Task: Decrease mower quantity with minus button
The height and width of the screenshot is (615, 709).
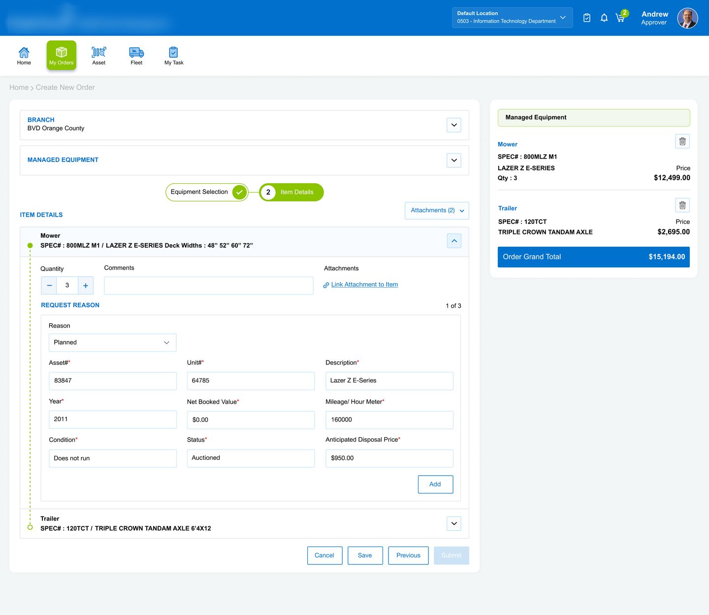Action: (x=49, y=286)
